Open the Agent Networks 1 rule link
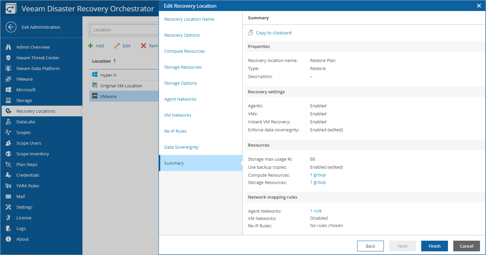The image size is (486, 255). pos(316,211)
